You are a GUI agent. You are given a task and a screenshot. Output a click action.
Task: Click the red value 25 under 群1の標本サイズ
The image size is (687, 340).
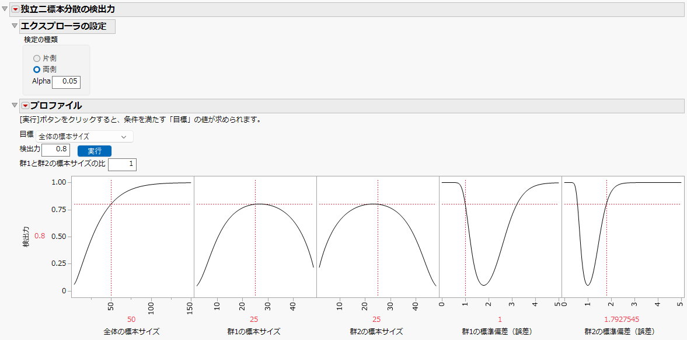254,319
